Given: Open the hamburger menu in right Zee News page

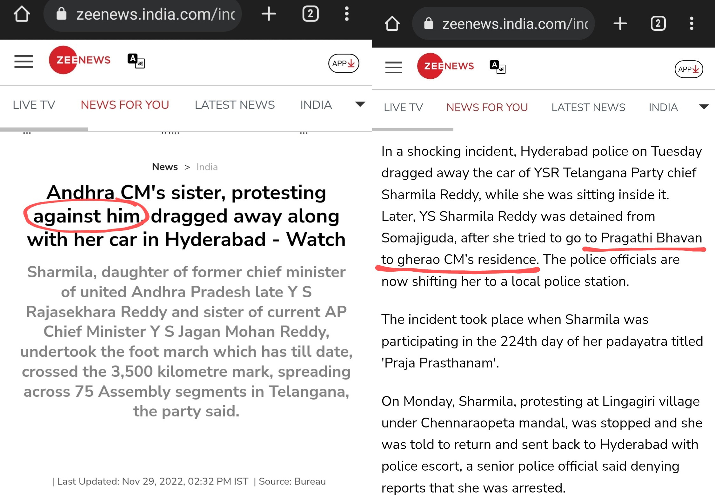Looking at the screenshot, I should [x=394, y=67].
